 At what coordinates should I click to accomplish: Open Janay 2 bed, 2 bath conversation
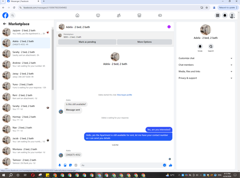[x=26, y=75]
